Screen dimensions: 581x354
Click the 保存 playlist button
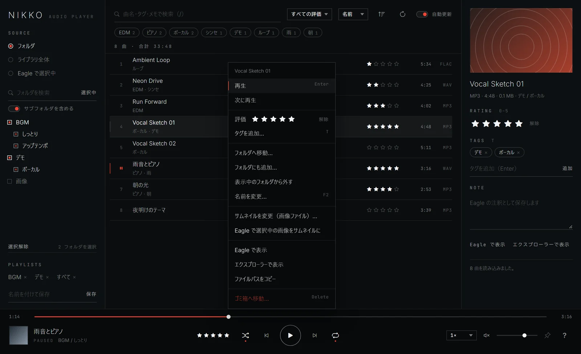point(91,294)
